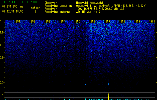
Task: Click the 1852 time marker
Action: click(32, 21)
